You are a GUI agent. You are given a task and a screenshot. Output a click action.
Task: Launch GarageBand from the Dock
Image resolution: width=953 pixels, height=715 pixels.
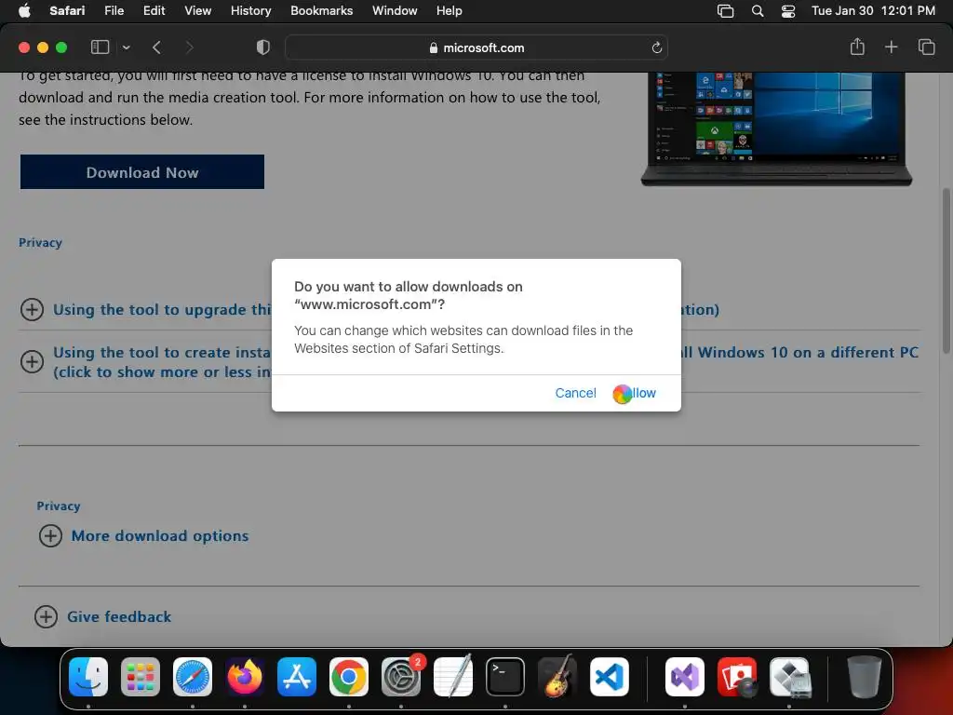[x=557, y=676]
